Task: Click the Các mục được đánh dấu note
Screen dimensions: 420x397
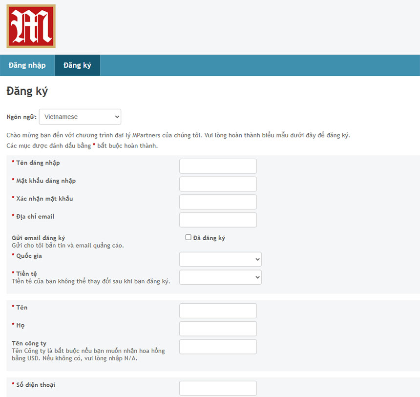Action: [x=82, y=146]
